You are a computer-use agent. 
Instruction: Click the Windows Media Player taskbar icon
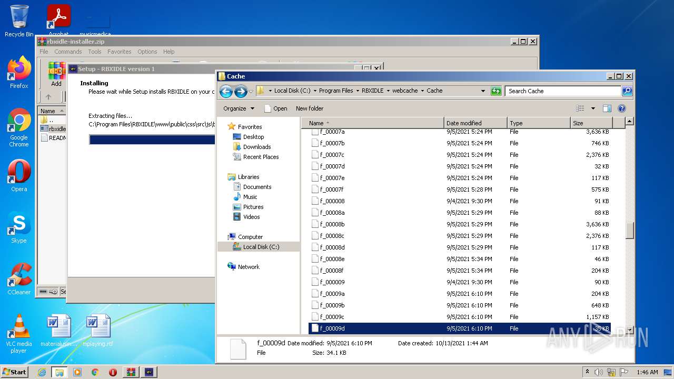pyautogui.click(x=77, y=372)
